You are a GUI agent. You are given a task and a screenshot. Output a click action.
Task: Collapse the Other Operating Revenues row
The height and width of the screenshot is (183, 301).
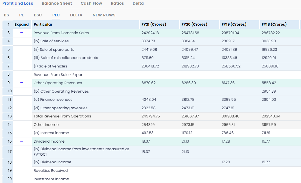pyautogui.click(x=22, y=83)
